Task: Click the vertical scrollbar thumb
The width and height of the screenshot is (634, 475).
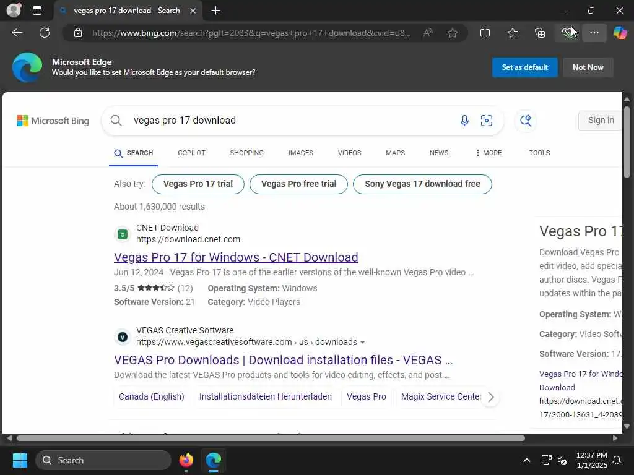Action: pos(627,142)
